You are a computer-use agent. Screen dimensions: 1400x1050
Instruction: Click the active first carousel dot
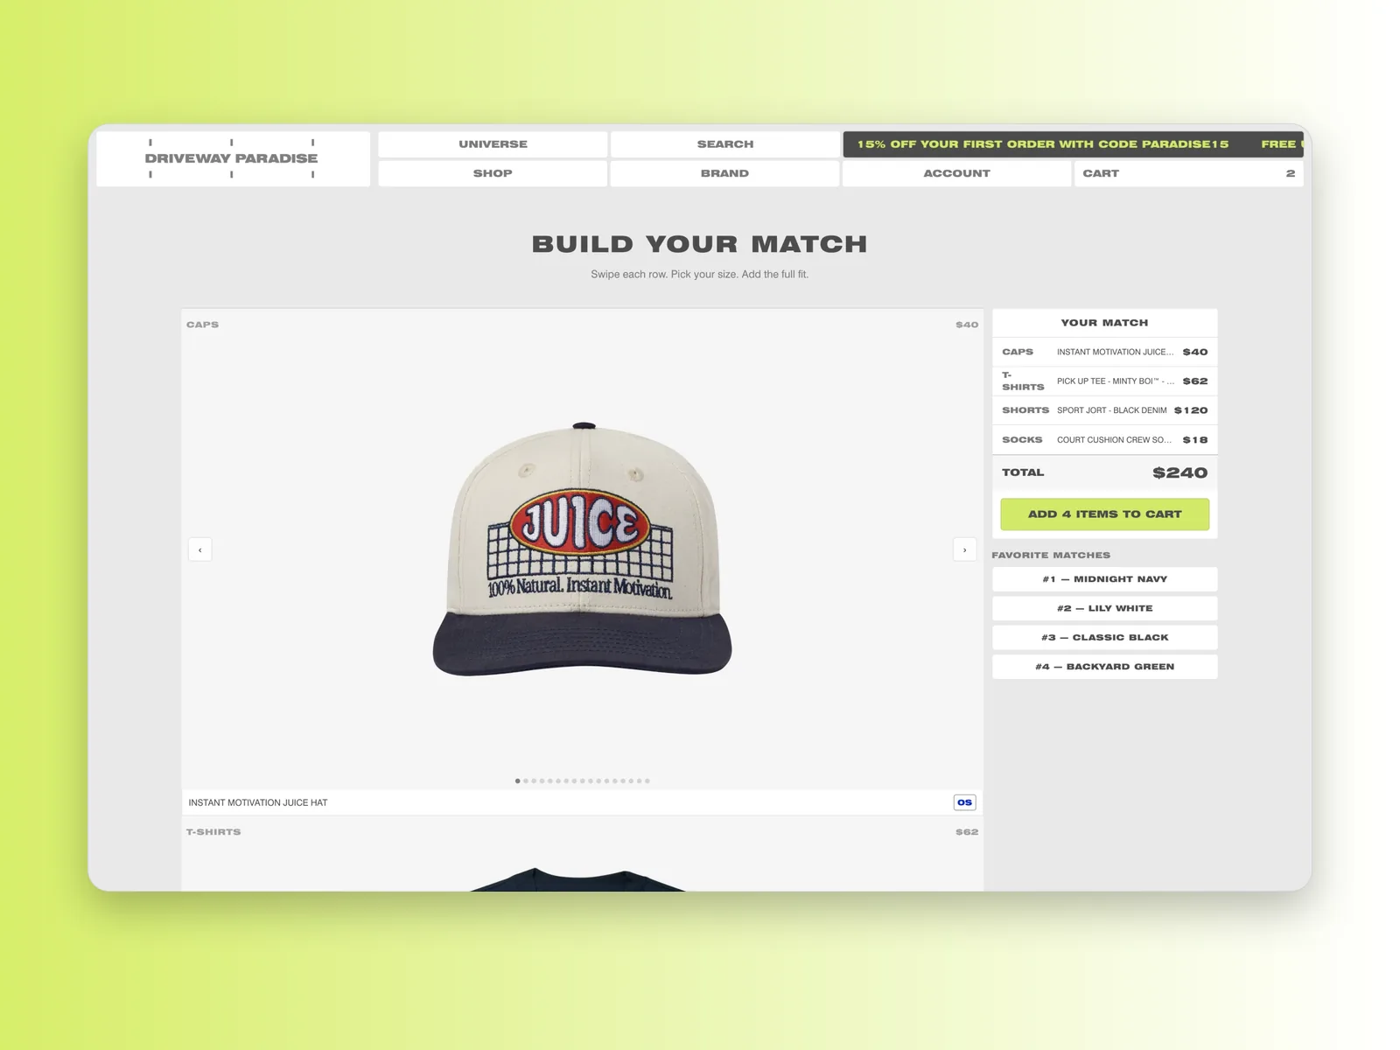517,780
